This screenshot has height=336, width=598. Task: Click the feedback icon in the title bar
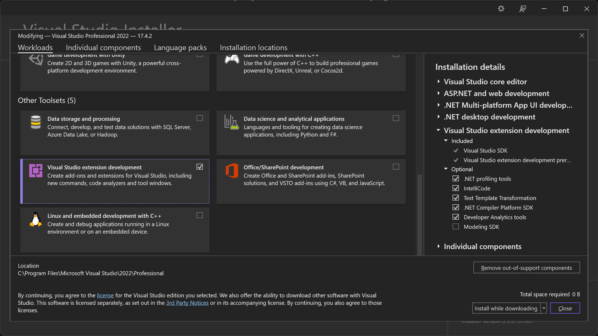pyautogui.click(x=522, y=9)
